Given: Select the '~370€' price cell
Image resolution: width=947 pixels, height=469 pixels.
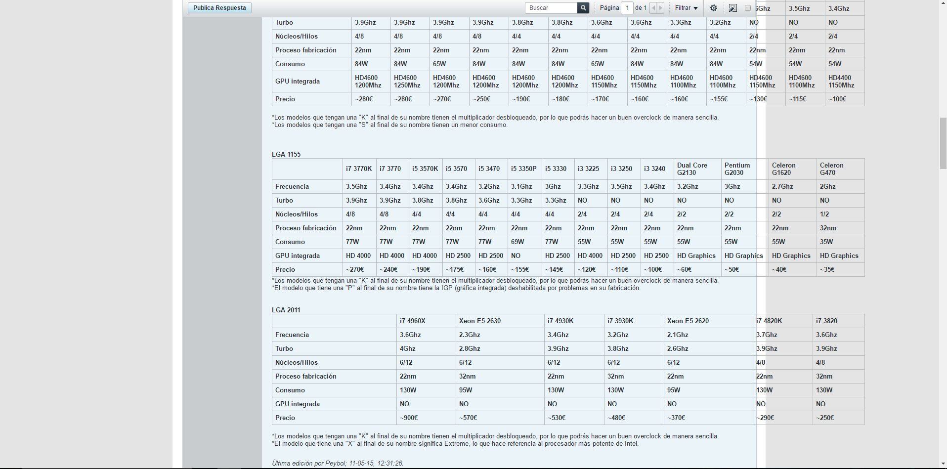Looking at the screenshot, I should [708, 418].
